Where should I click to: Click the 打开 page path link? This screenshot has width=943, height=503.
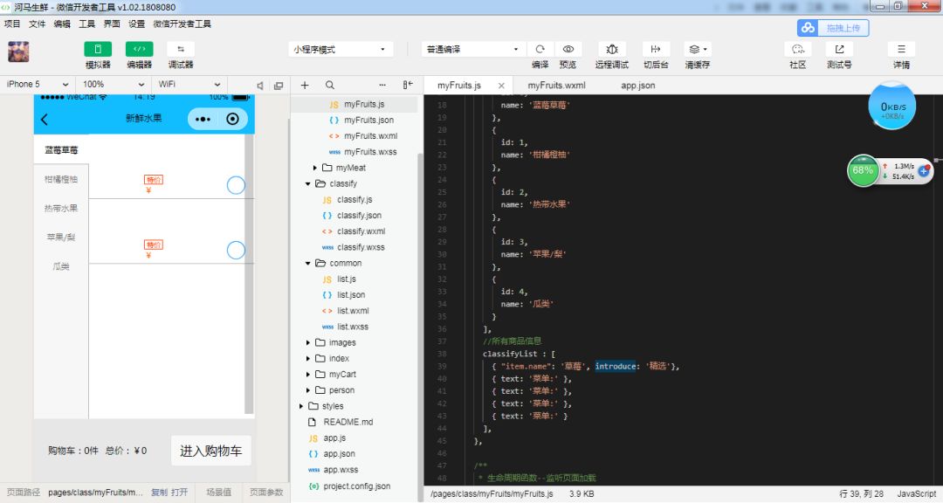pyautogui.click(x=179, y=493)
